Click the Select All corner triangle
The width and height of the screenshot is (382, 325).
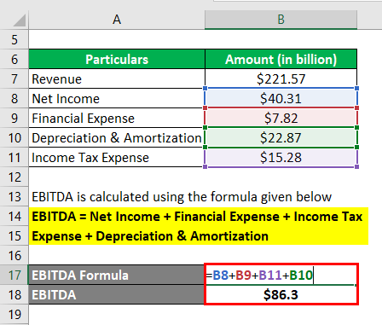pos(19,20)
